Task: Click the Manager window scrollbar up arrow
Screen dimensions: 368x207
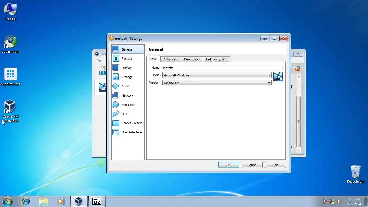Action: point(299,76)
